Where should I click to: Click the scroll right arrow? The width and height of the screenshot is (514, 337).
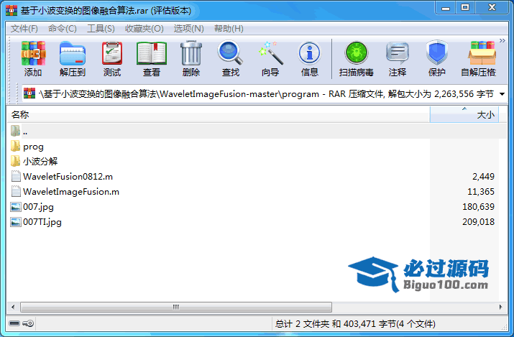click(x=500, y=307)
